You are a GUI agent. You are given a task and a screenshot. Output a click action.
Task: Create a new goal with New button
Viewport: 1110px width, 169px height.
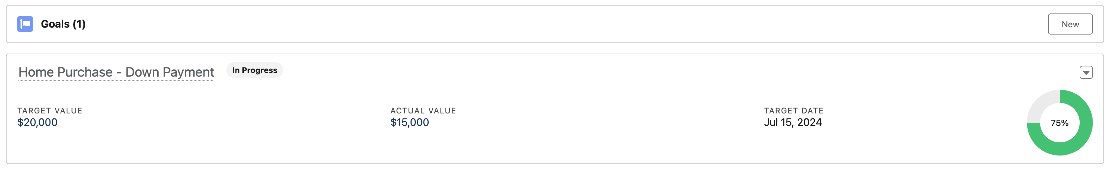pyautogui.click(x=1070, y=24)
